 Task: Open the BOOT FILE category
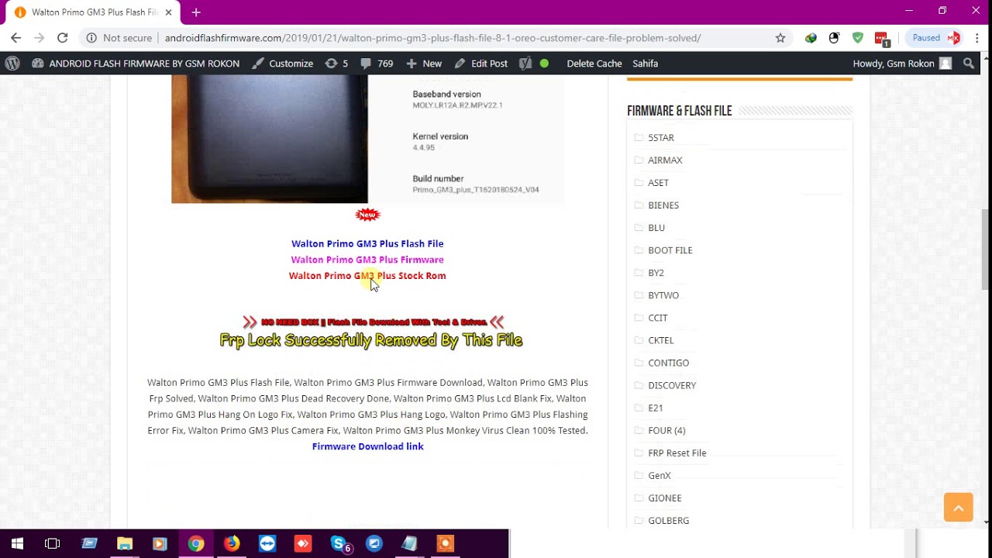(x=670, y=250)
